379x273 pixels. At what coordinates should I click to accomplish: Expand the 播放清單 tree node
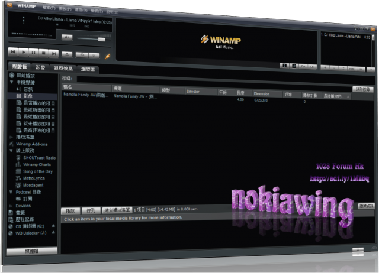click(x=11, y=137)
